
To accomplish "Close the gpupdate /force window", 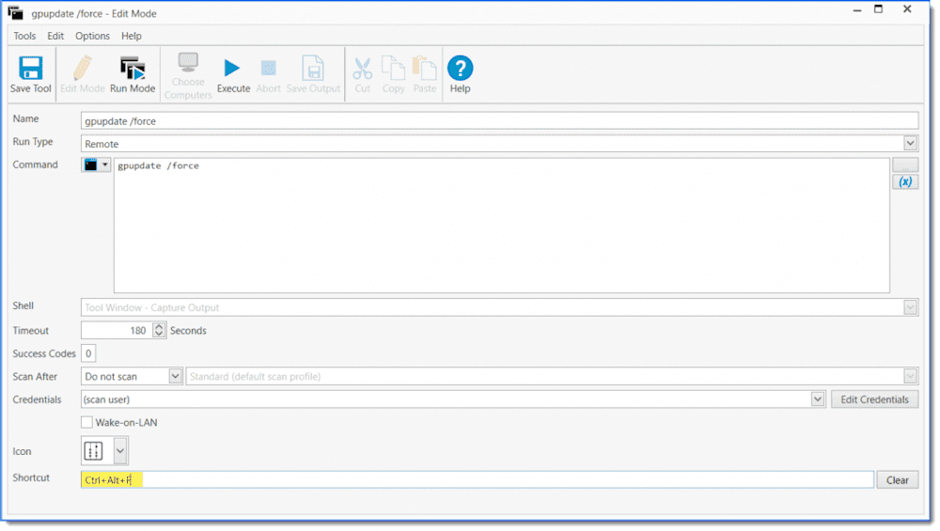I will pos(907,9).
